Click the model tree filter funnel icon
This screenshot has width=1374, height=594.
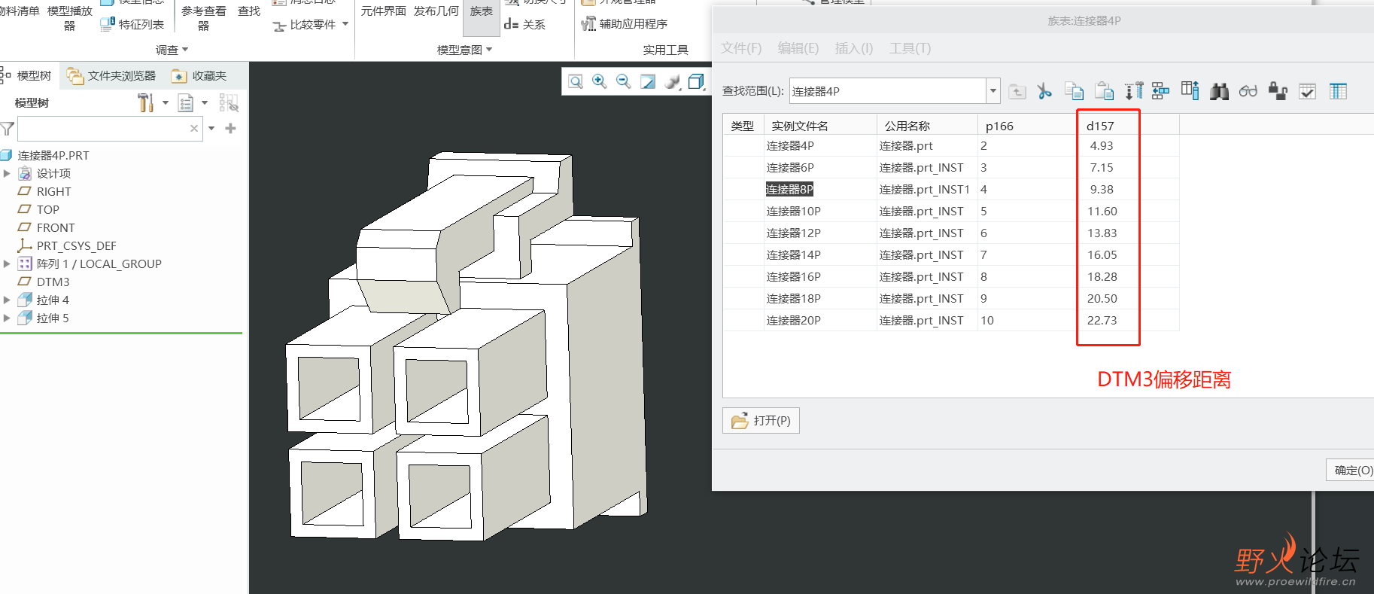tap(8, 129)
